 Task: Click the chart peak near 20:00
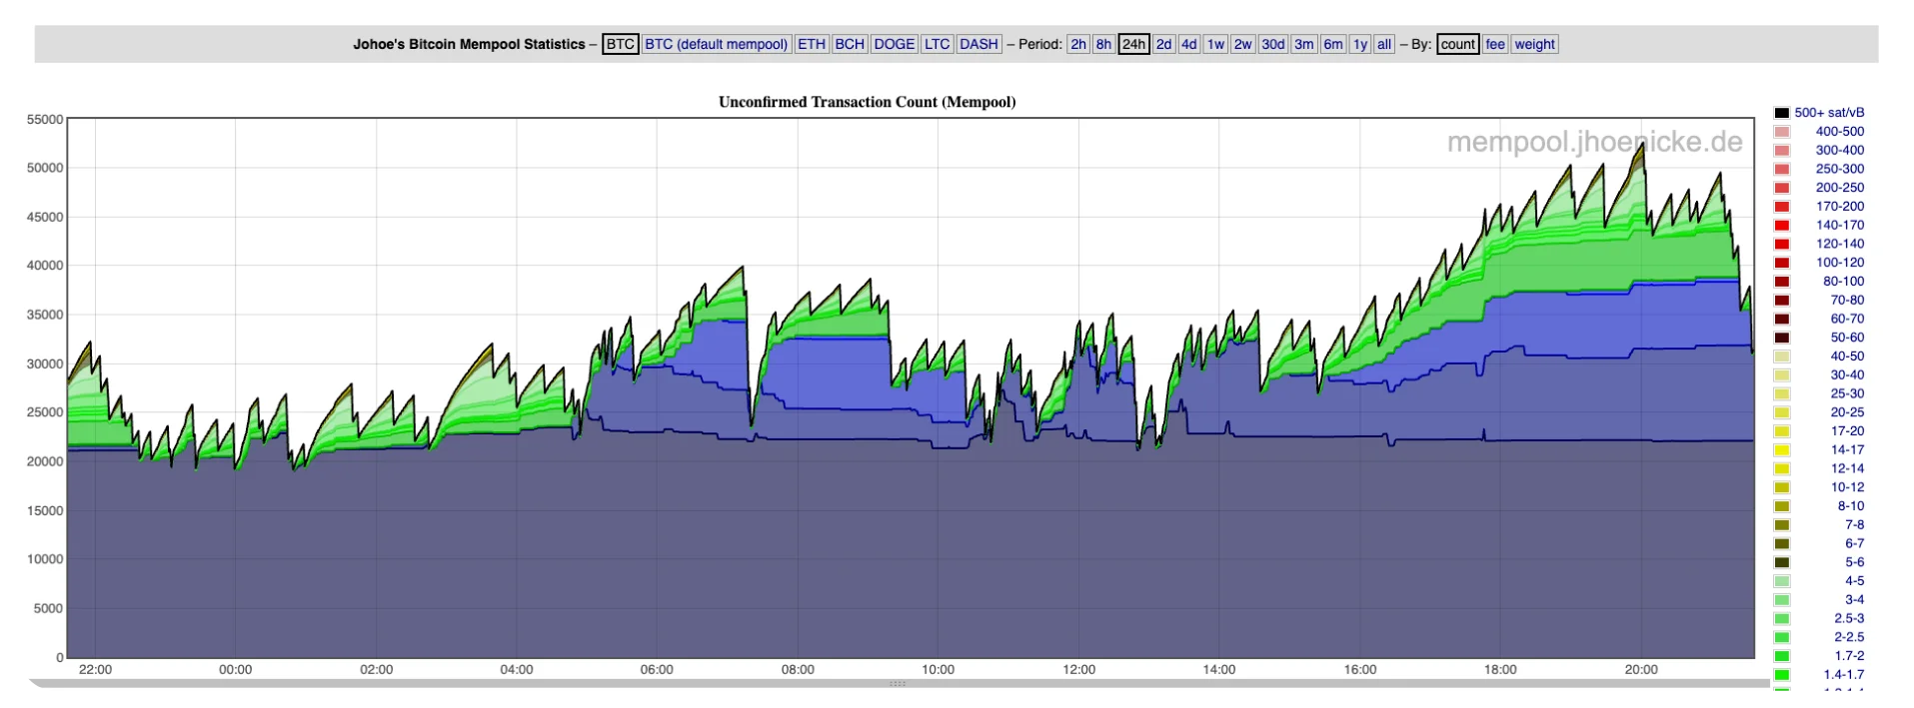[1640, 145]
